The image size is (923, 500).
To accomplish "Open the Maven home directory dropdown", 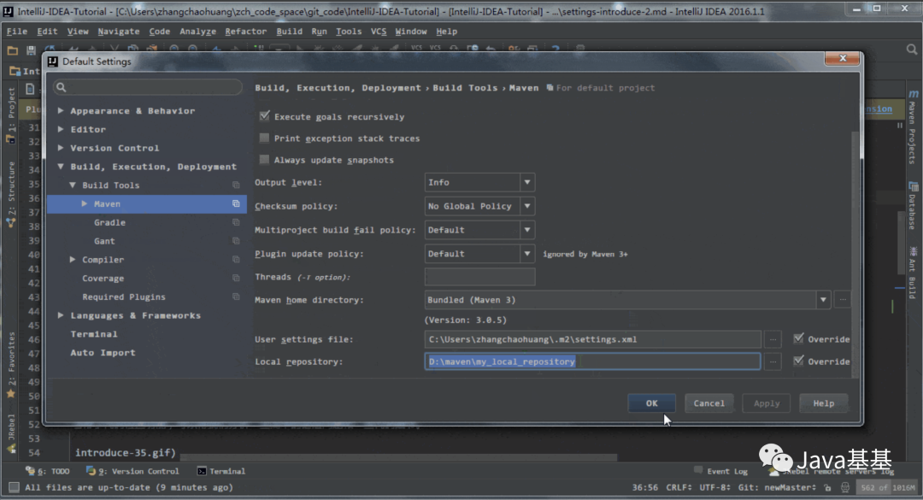I will [x=823, y=300].
